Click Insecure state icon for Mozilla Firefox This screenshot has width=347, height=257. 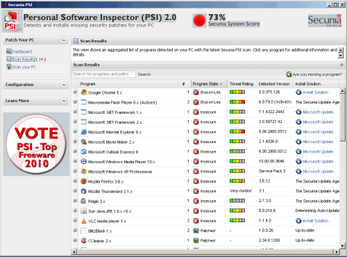pos(196,181)
